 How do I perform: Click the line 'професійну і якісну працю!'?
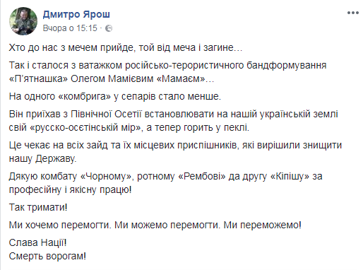tap(70, 189)
